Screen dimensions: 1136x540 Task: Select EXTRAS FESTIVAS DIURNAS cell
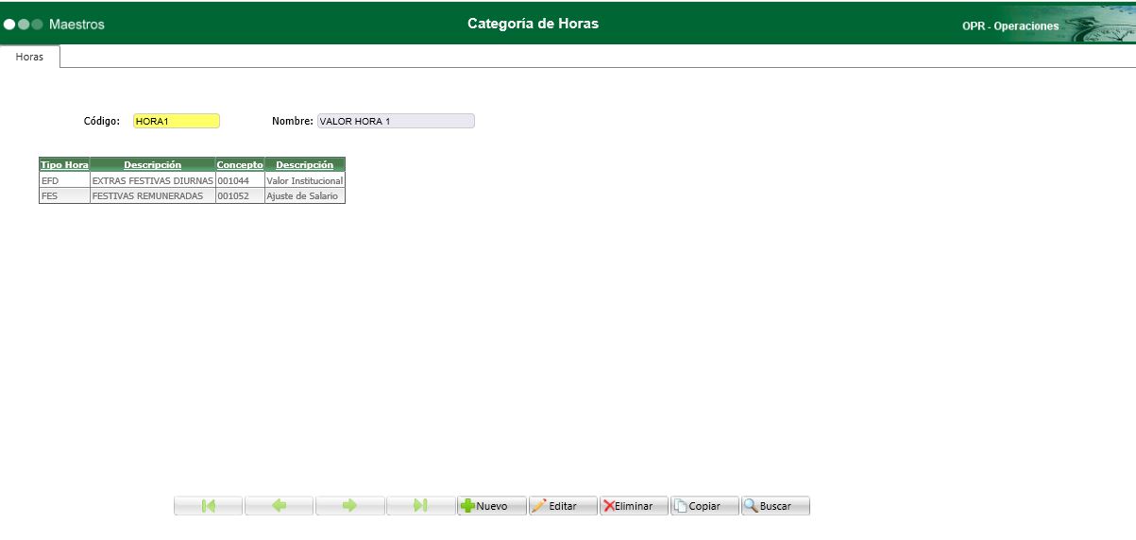pos(152,180)
